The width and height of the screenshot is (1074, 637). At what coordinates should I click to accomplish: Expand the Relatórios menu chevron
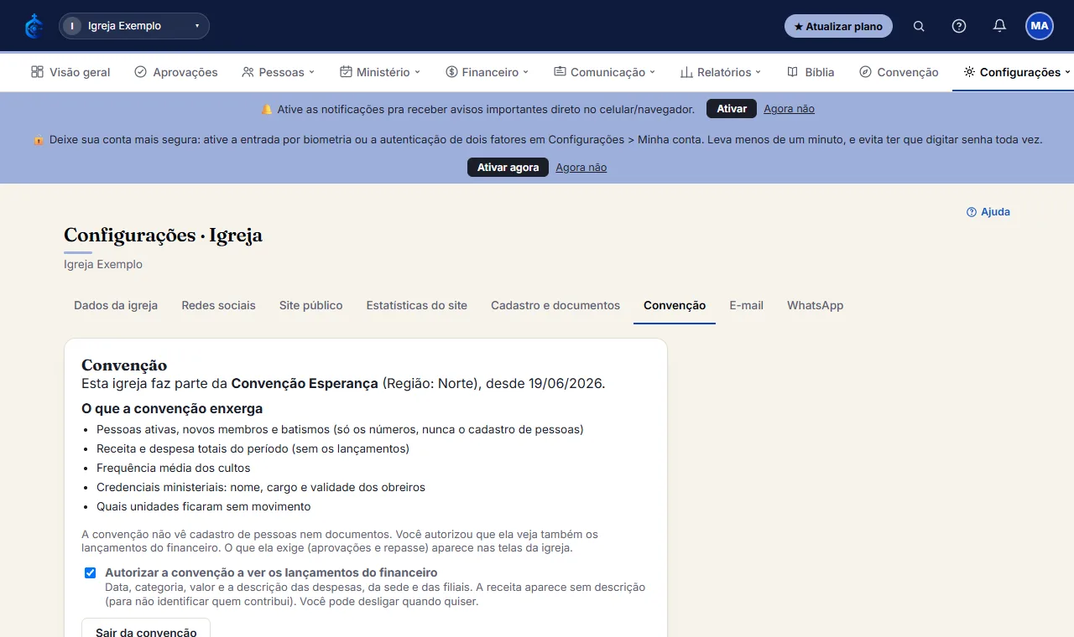(x=759, y=72)
